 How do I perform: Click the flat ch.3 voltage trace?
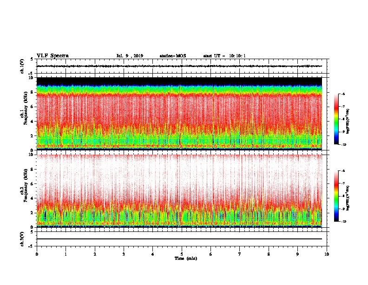(x=179, y=239)
